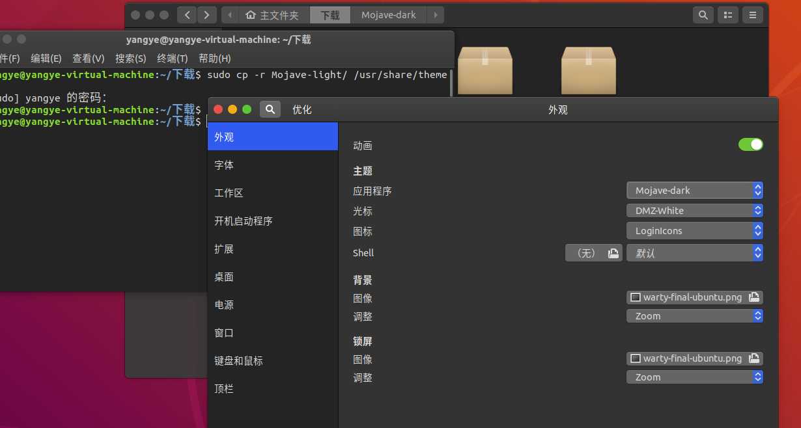Select 桌面 in Tweaks sidebar
Screen dimensions: 801x428
(273, 276)
